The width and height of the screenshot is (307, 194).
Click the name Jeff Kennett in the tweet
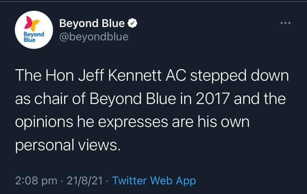120,75
